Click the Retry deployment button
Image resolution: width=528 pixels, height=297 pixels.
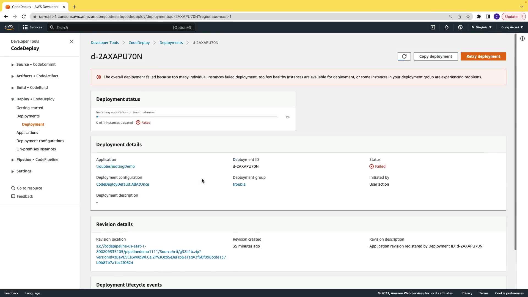pos(483,56)
